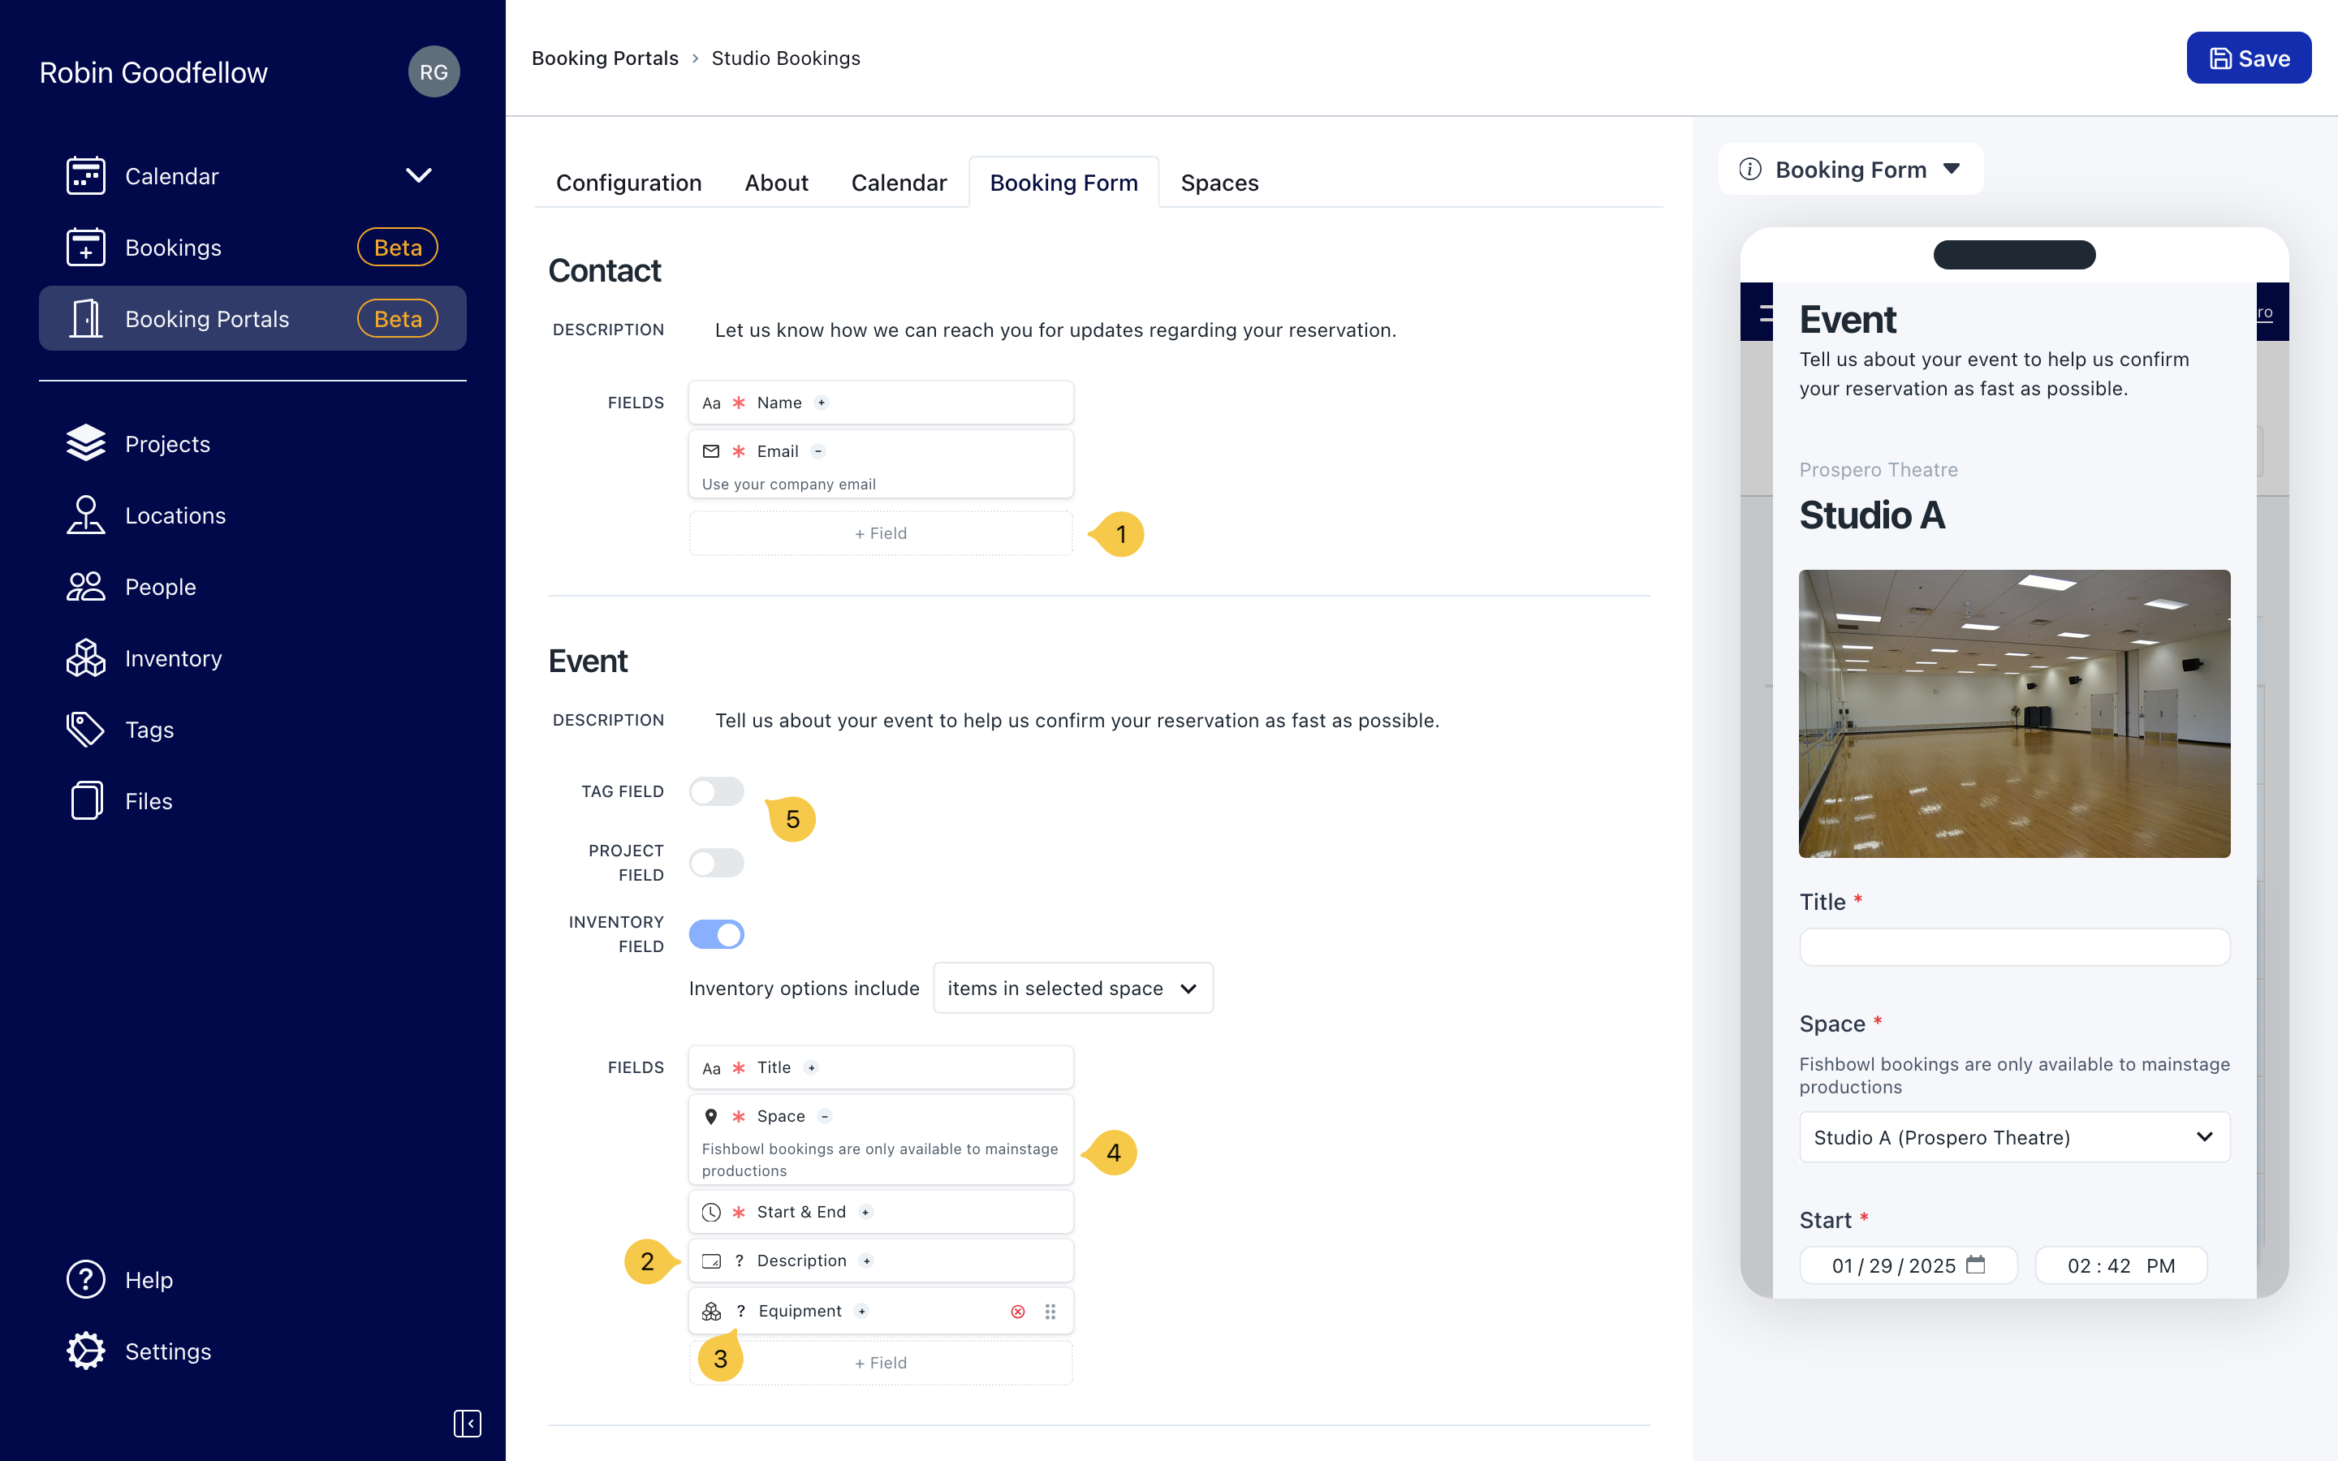Enable the Tag Field toggle
Image resolution: width=2338 pixels, height=1461 pixels.
pos(716,791)
